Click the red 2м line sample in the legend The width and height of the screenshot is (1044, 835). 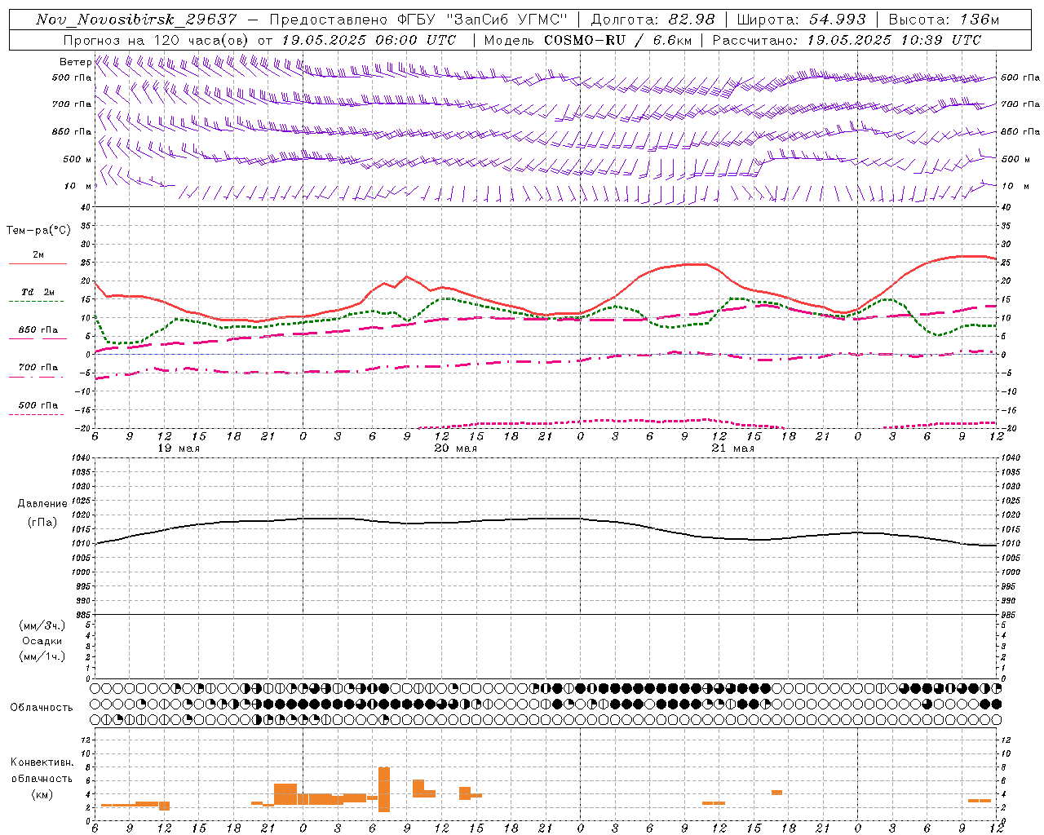pos(38,264)
